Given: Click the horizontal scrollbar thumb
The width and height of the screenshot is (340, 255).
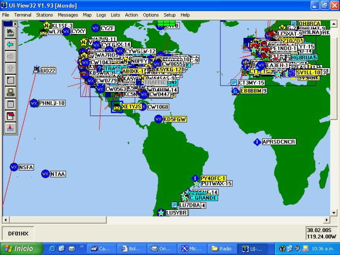Looking at the screenshot, I should 58,220.
